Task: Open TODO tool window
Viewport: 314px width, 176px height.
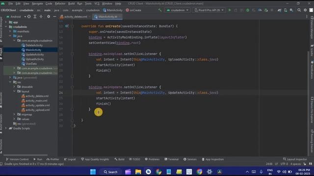Action: coord(134,159)
